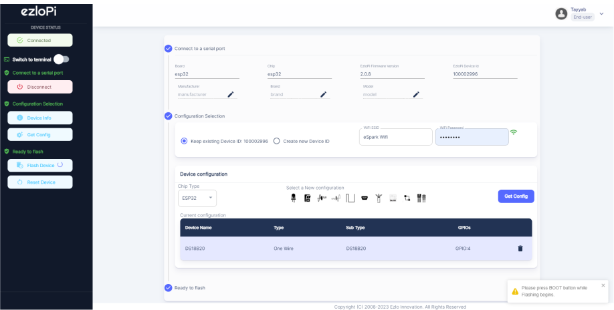Click the Reset Device button
The height and width of the screenshot is (310, 614).
tap(40, 182)
